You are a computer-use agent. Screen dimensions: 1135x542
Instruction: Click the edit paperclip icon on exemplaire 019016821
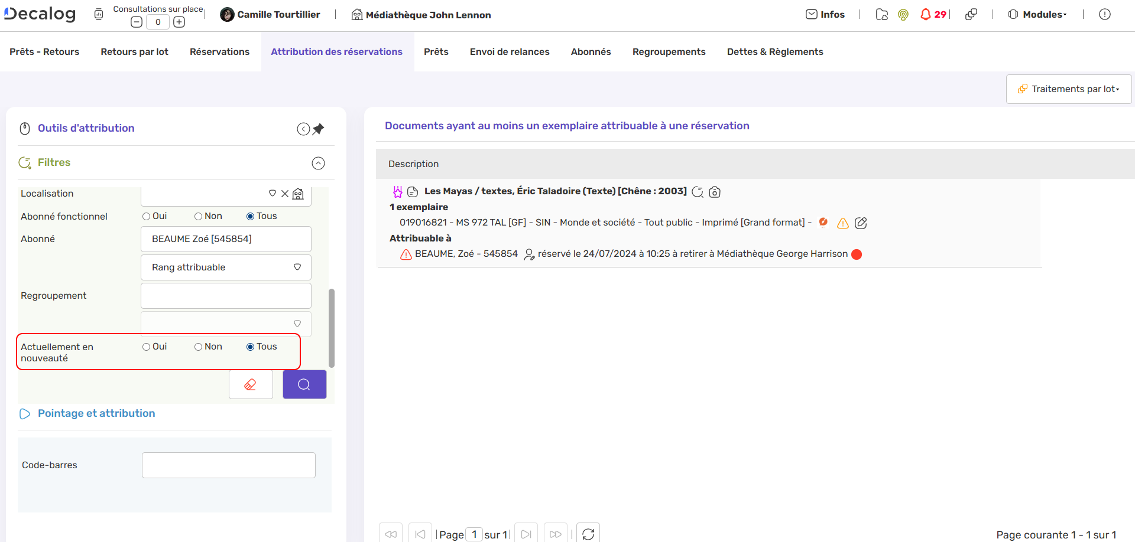[x=860, y=223]
